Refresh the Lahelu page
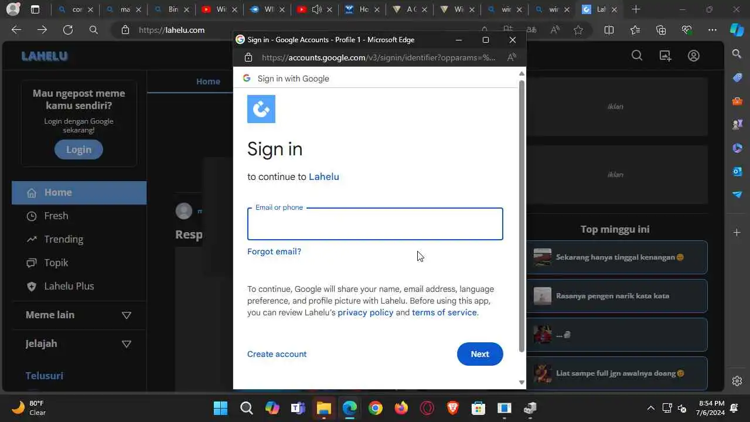The image size is (750, 422). (68, 30)
